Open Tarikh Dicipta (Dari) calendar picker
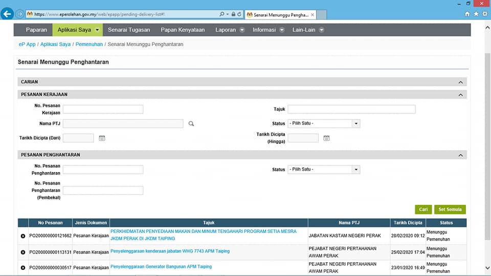The image size is (491, 276). click(x=102, y=138)
